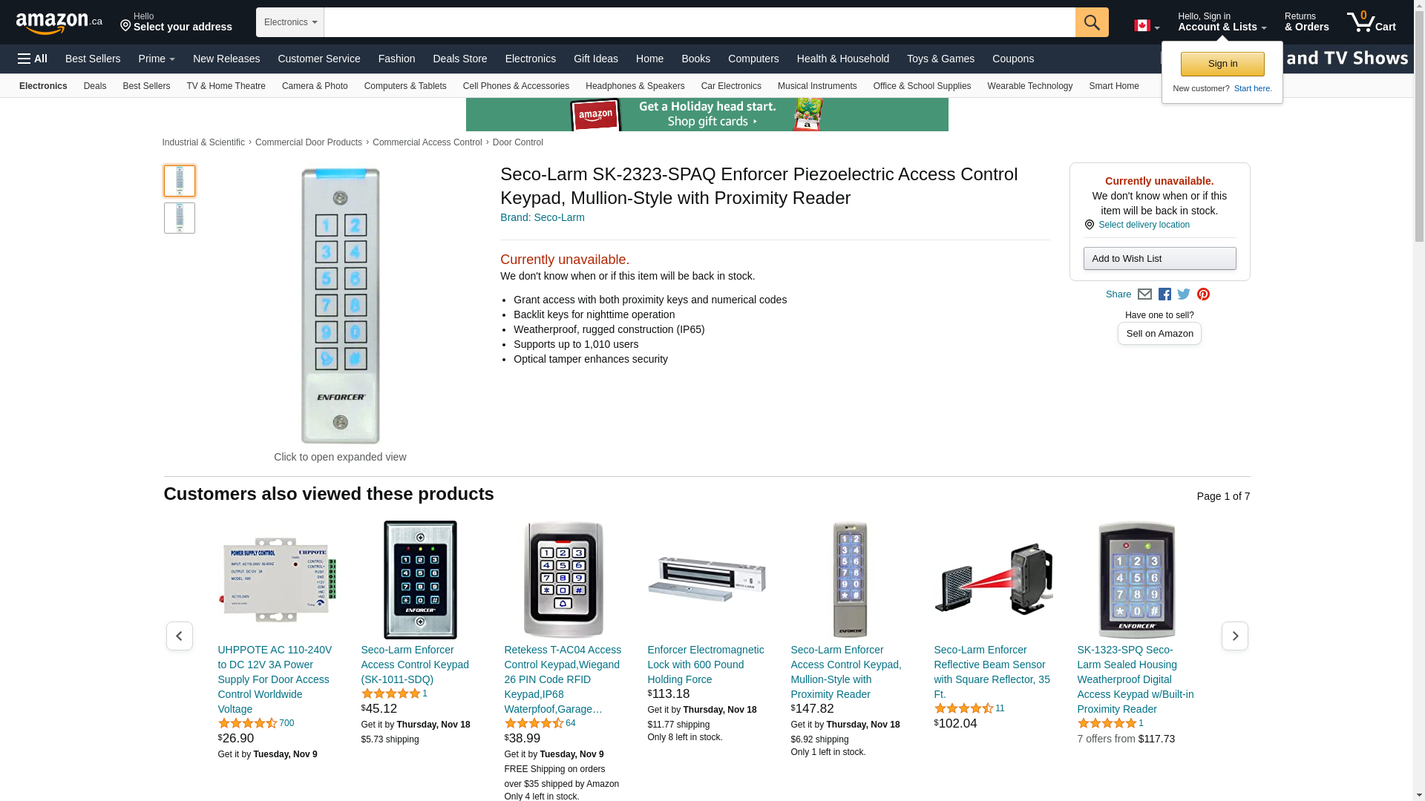Click the magnifying glass search button
Screen dimensions: 1425x801
(x=1091, y=22)
